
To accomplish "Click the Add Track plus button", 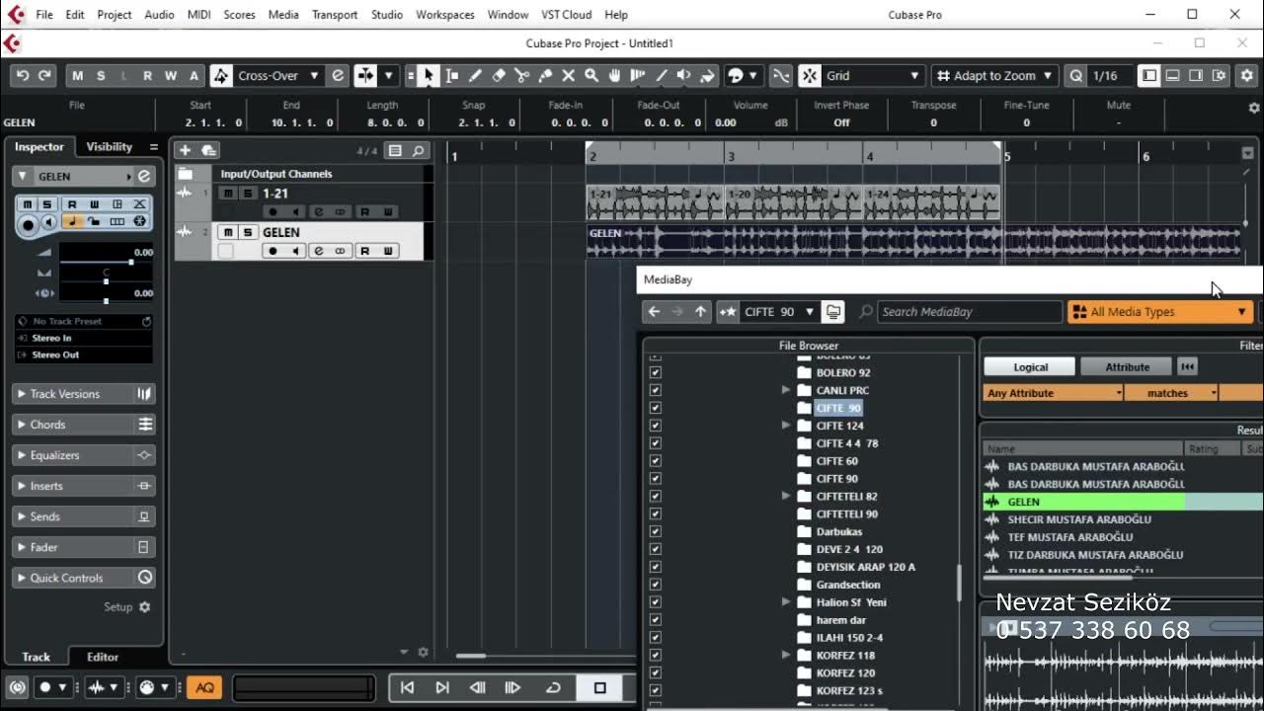I will pyautogui.click(x=185, y=150).
